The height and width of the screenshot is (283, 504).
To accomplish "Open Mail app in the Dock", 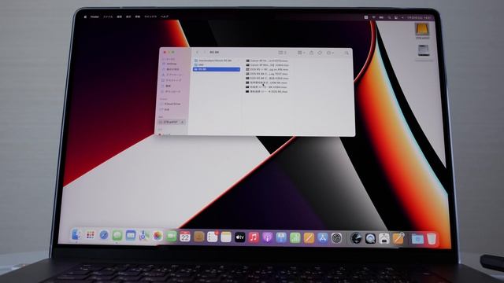I will tap(131, 236).
